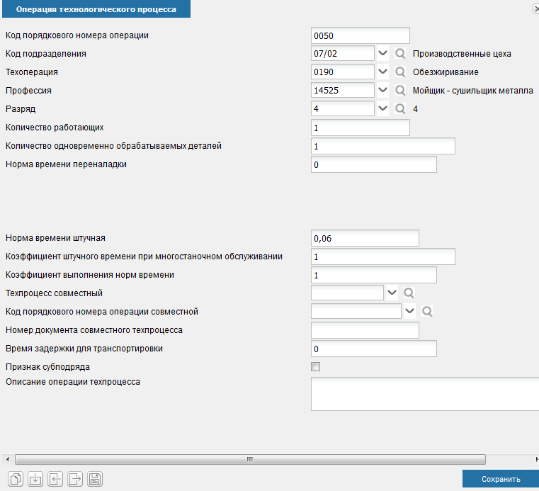Image resolution: width=539 pixels, height=491 pixels.
Task: Click the floppy disk save icon
Action: [x=95, y=479]
